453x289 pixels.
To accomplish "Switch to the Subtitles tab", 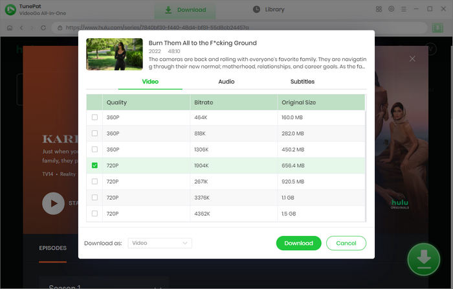I will point(302,82).
